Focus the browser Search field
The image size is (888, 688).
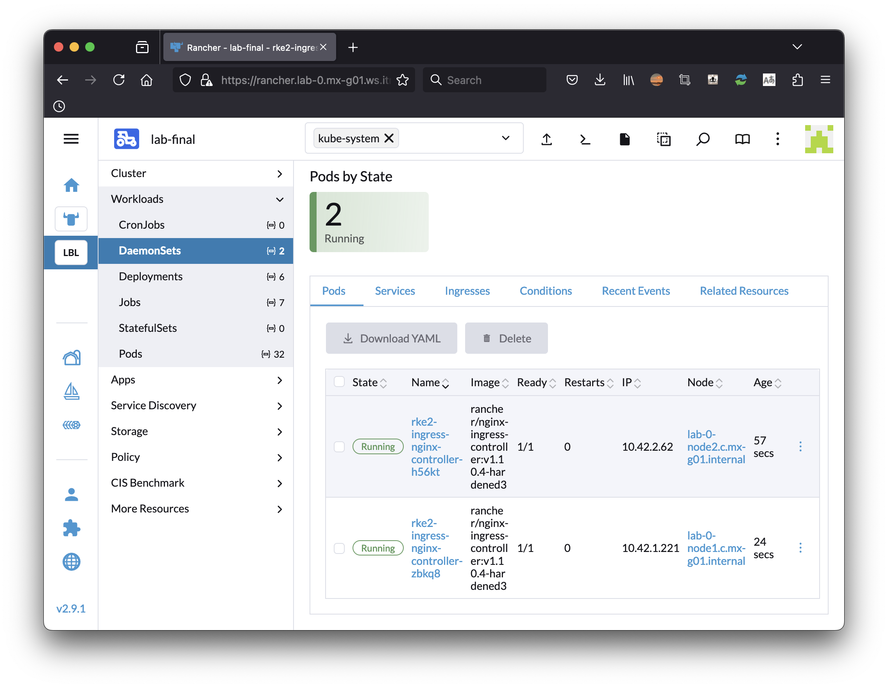(x=484, y=80)
